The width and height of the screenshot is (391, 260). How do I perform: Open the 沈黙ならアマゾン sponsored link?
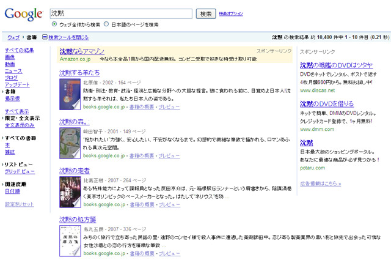coord(82,51)
